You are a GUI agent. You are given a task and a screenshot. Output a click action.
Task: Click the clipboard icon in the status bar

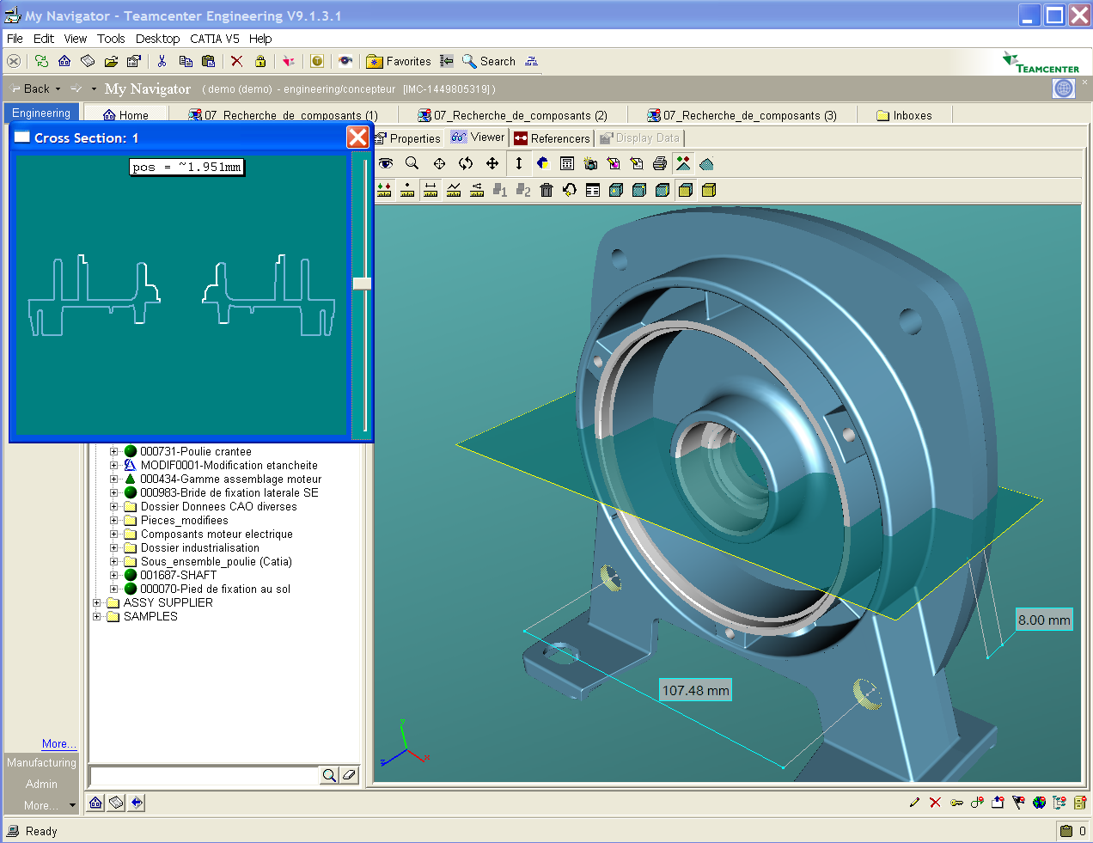(x=1066, y=831)
